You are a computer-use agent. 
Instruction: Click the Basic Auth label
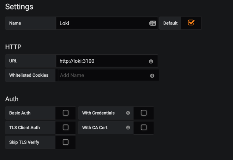pyautogui.click(x=20, y=113)
